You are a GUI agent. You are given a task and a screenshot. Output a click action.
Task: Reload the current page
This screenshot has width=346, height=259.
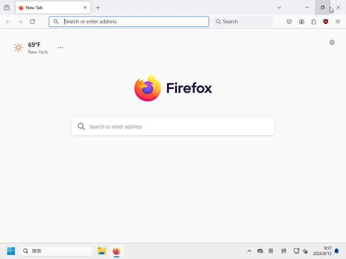(x=32, y=22)
